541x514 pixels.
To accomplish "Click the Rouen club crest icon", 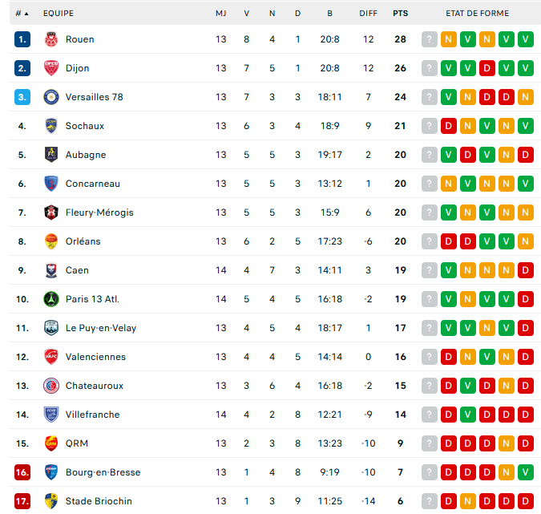I will (x=51, y=39).
